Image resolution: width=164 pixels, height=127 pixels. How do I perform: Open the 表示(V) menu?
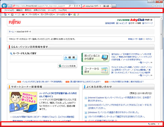coord(28,10)
